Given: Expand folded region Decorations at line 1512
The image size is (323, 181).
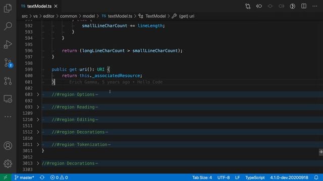Looking at the screenshot, I should tap(38, 132).
